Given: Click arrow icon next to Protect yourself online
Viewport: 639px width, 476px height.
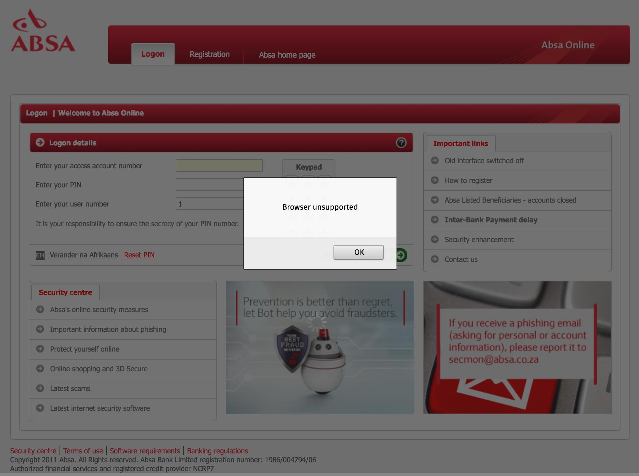Looking at the screenshot, I should click(x=40, y=349).
